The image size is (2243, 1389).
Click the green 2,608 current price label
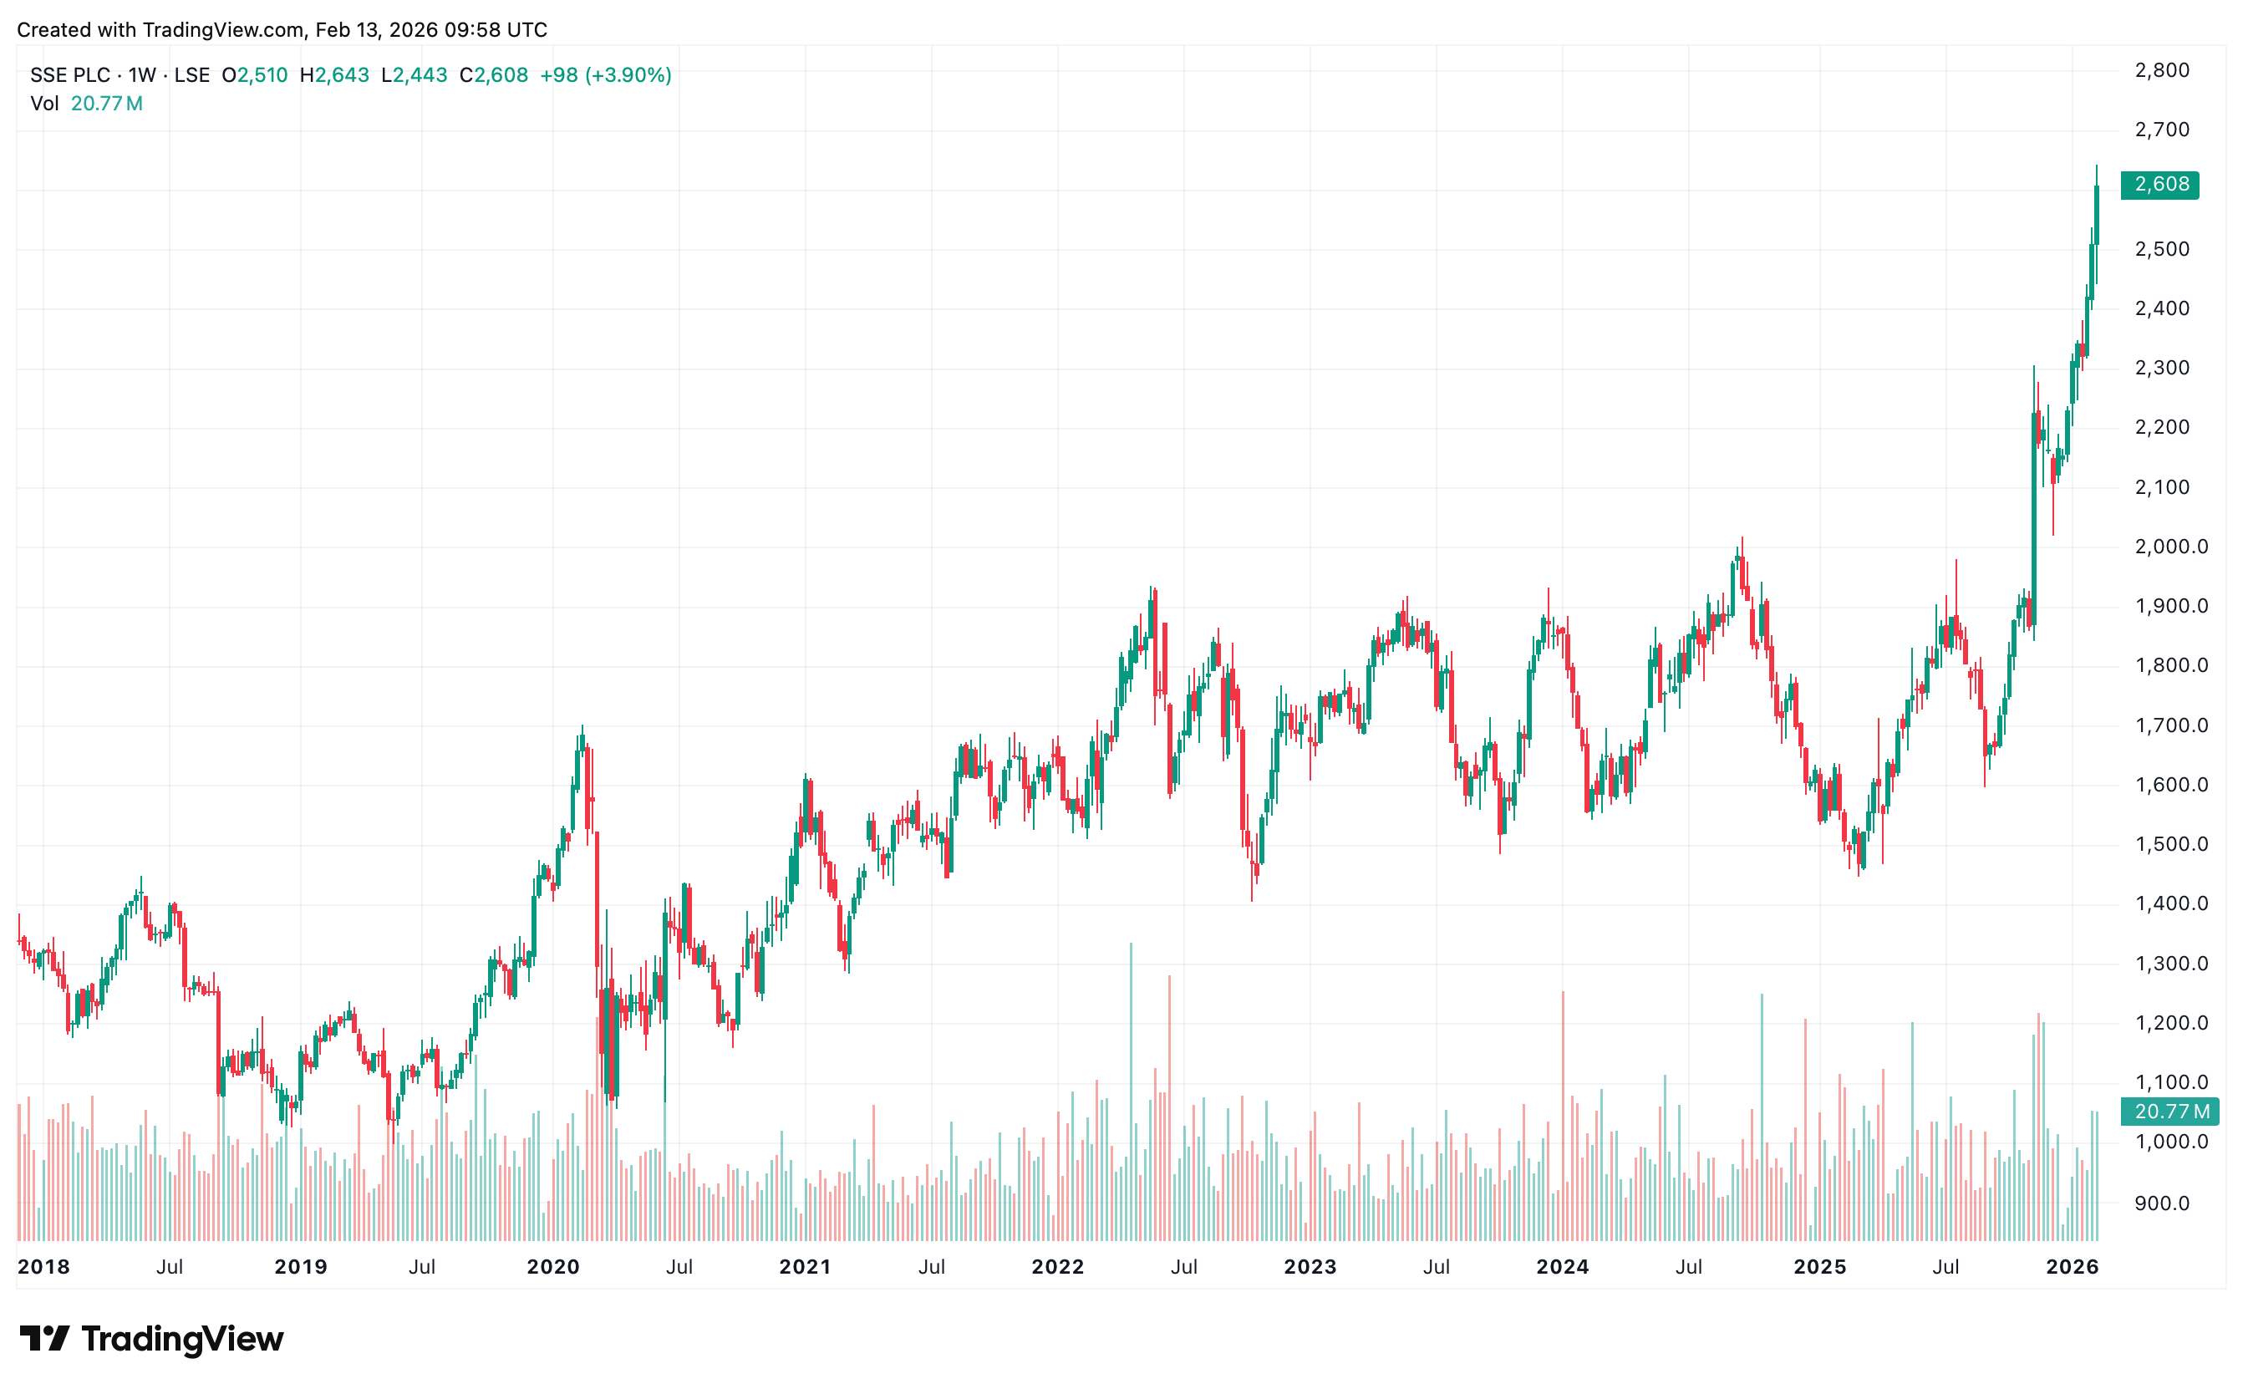2159,185
